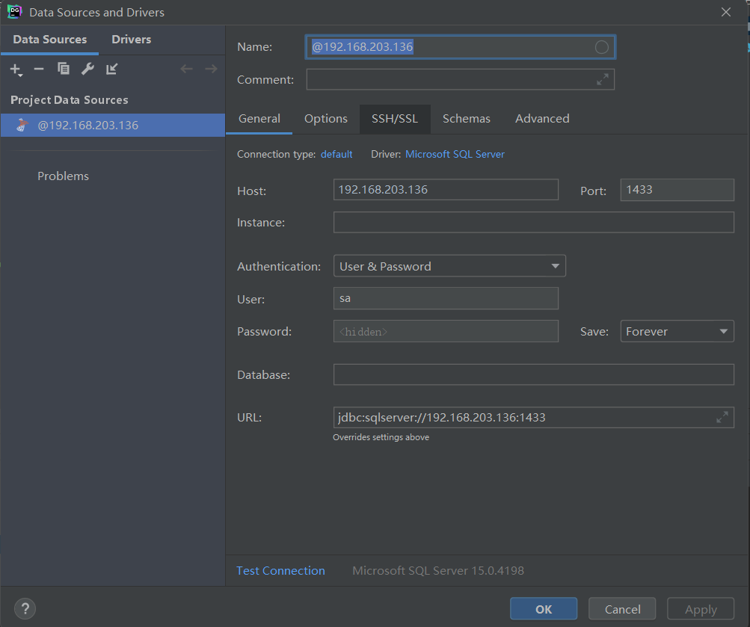Click the Instance input field

point(533,222)
